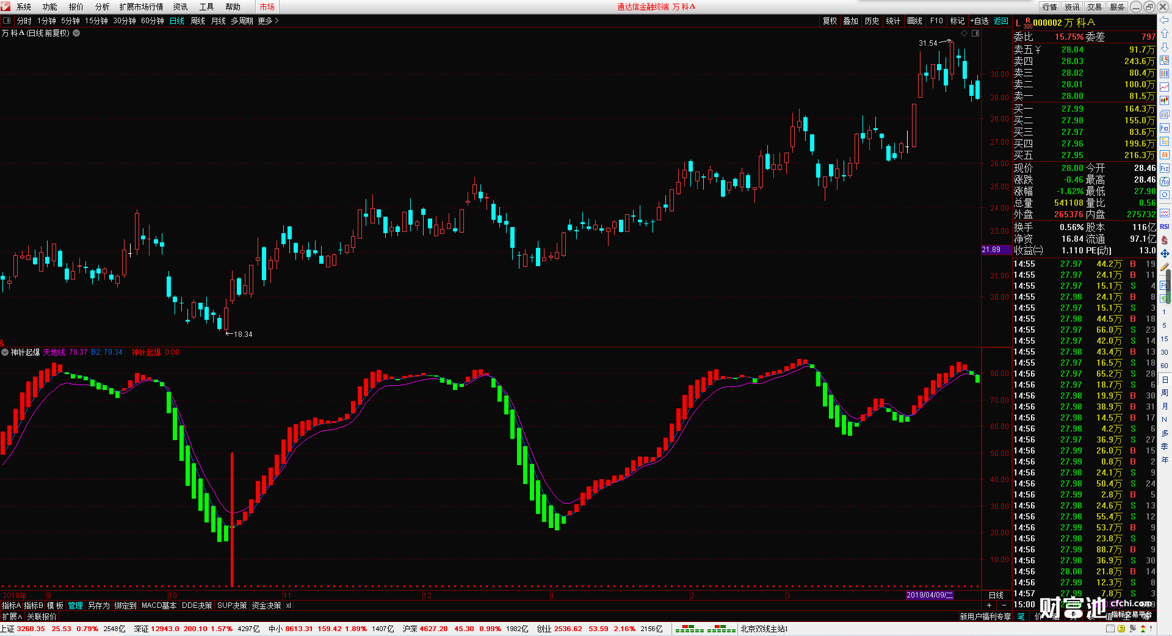Click the window-layout icon at chart top right
The height and width of the screenshot is (636, 1172).
tap(975, 33)
